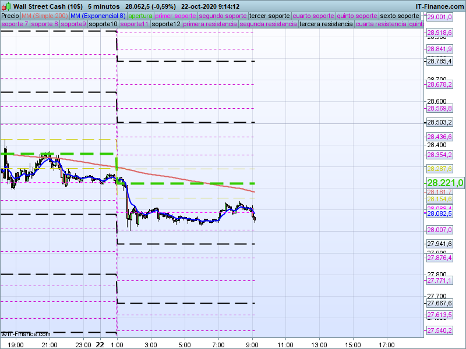This screenshot has height=349, width=466.
Task: Click the 1:00 time axis label
Action: pos(117,345)
